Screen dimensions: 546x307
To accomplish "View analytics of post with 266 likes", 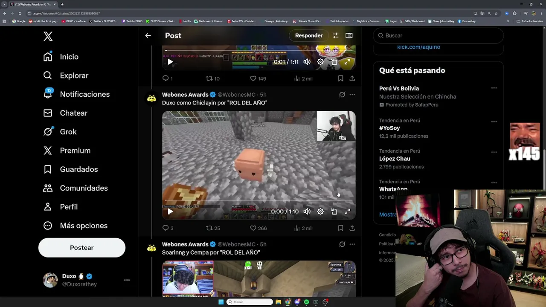I will [x=303, y=228].
